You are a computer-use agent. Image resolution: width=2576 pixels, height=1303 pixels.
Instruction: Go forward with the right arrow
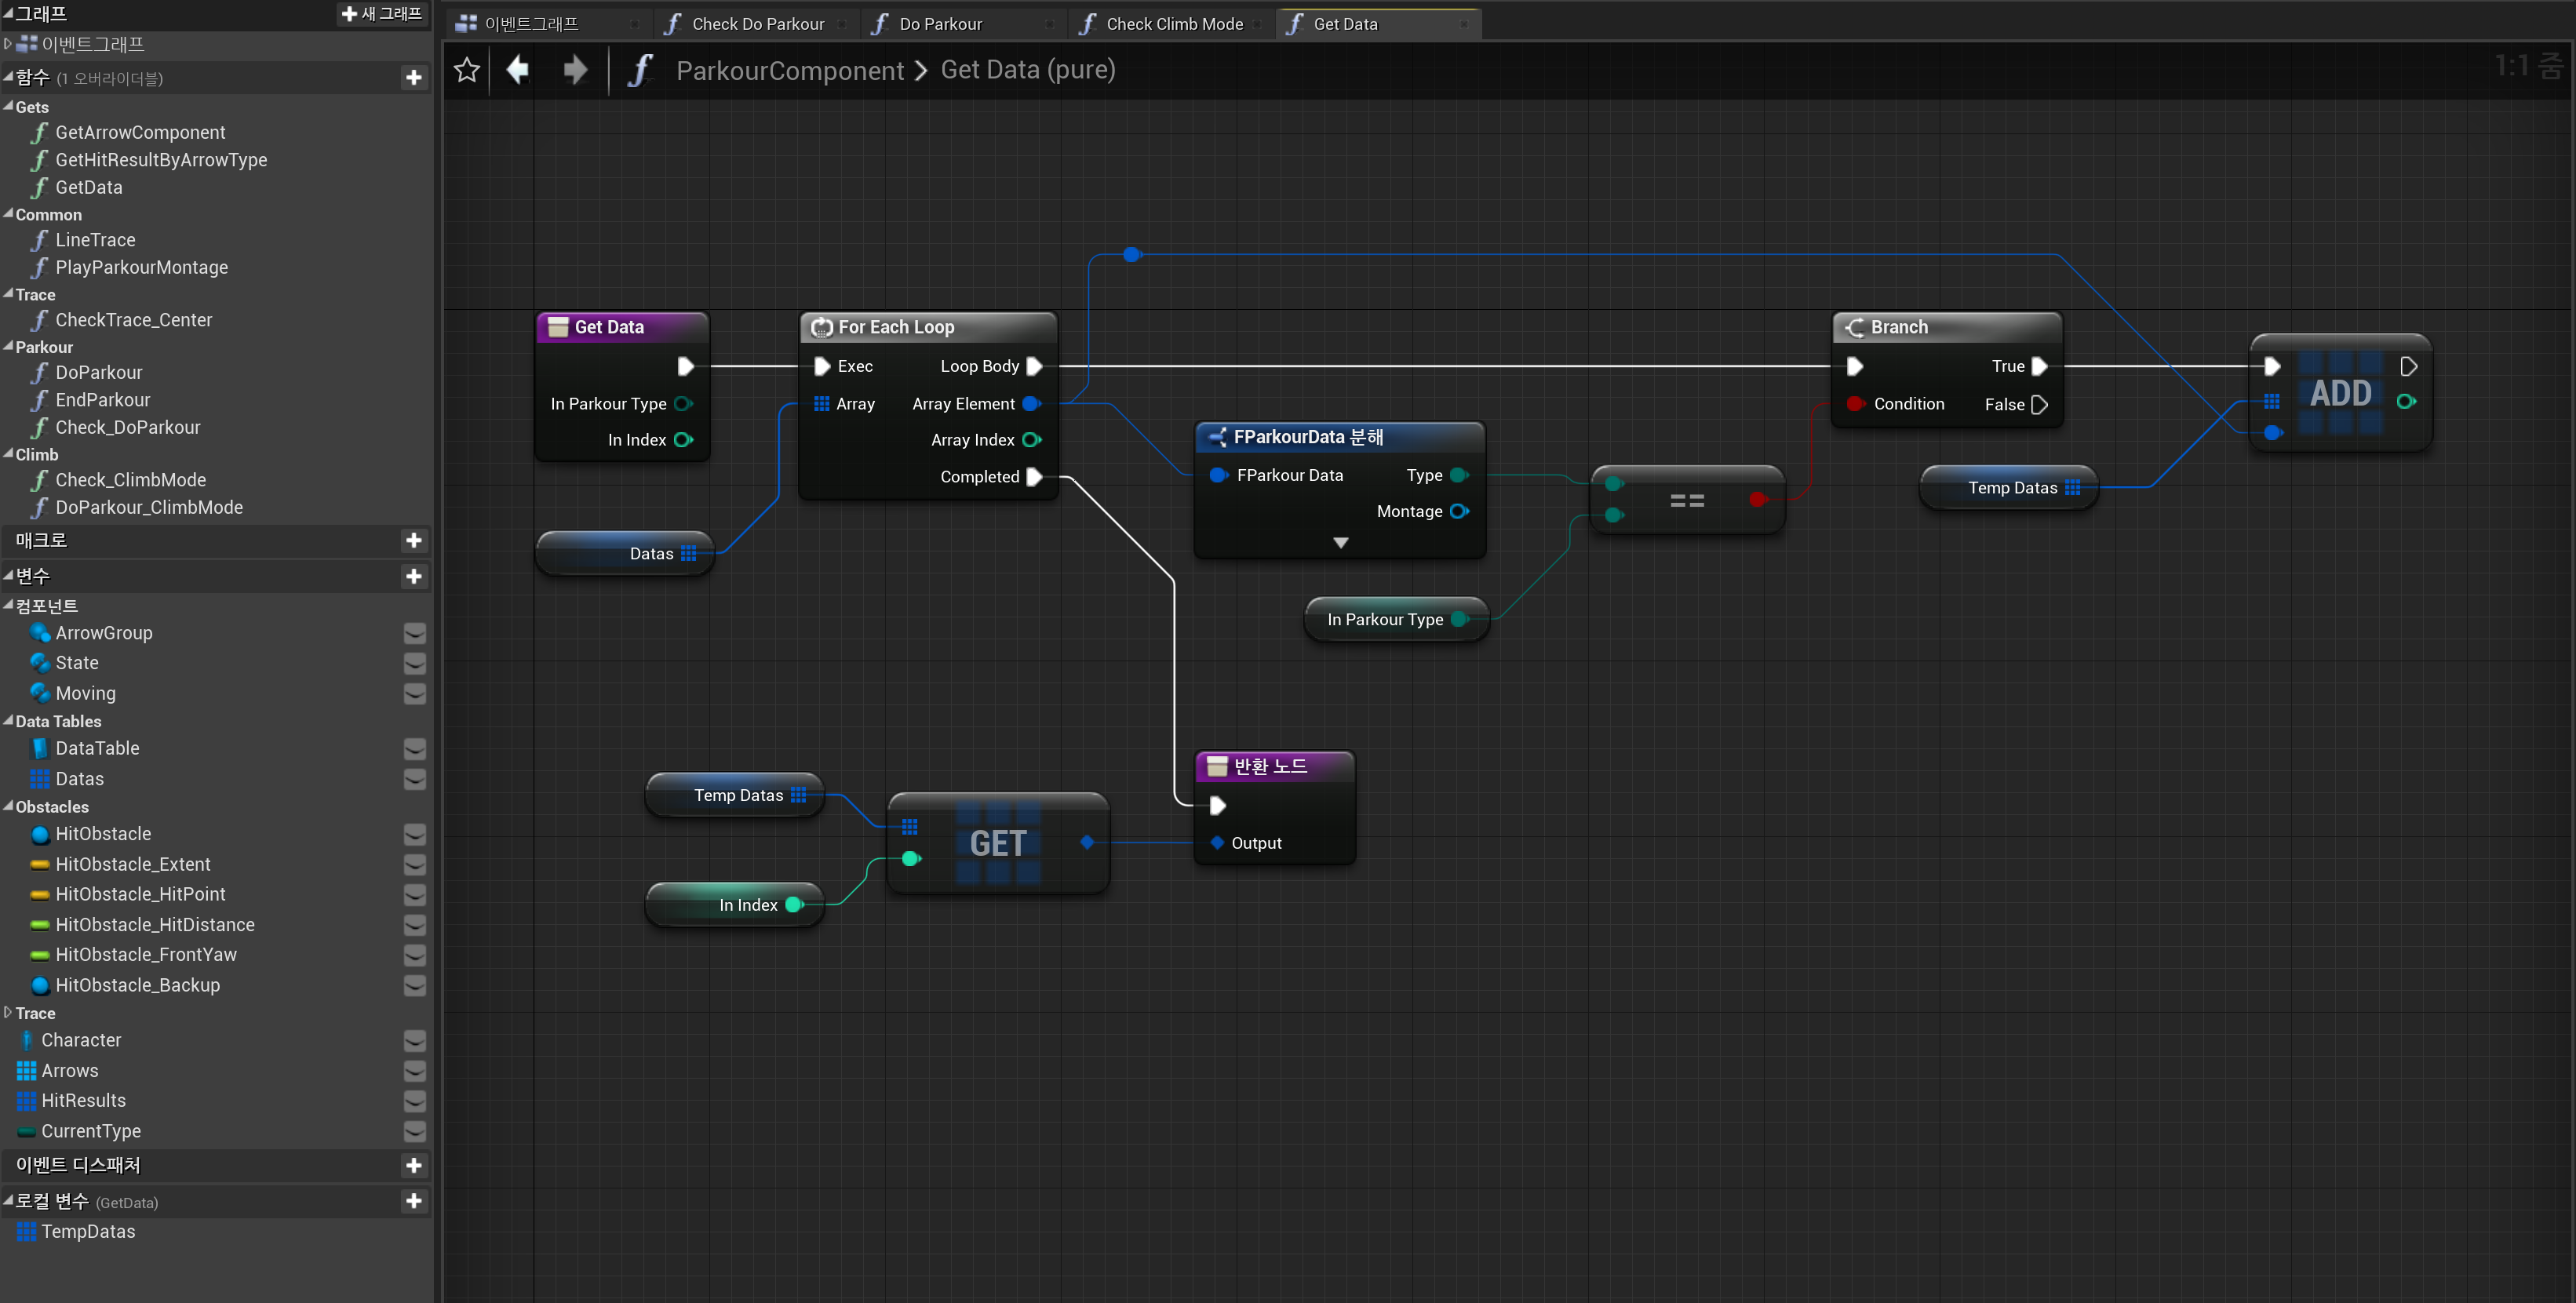pyautogui.click(x=575, y=70)
